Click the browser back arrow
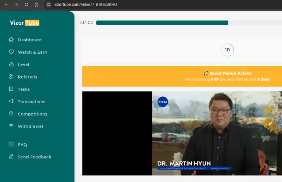Viewport: 282px width, 182px height. click(6, 5)
